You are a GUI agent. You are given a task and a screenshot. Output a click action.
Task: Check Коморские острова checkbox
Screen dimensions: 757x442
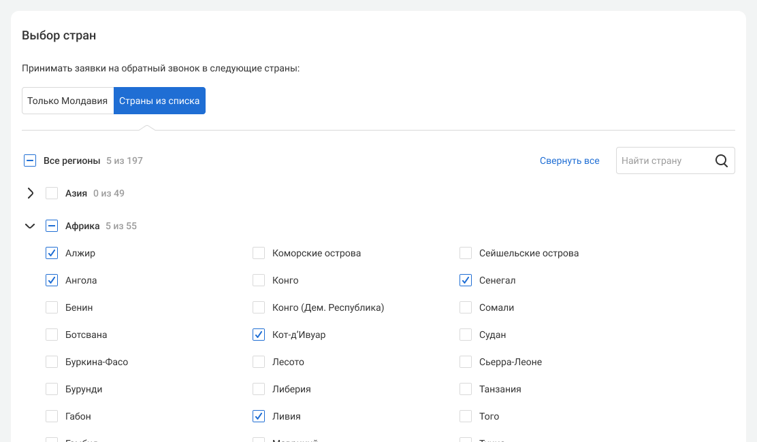tap(259, 253)
